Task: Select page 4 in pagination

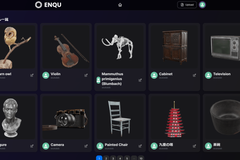Action: click(x=120, y=158)
